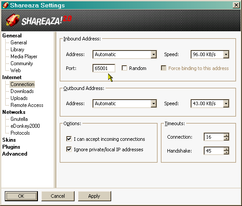Open the General settings page
Screen dimensions: 242x206
(19, 43)
